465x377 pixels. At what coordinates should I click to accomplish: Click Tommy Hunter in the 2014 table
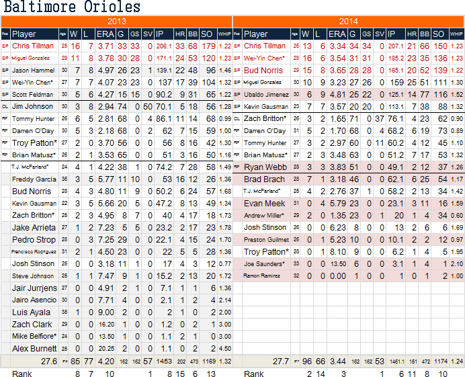(x=265, y=143)
